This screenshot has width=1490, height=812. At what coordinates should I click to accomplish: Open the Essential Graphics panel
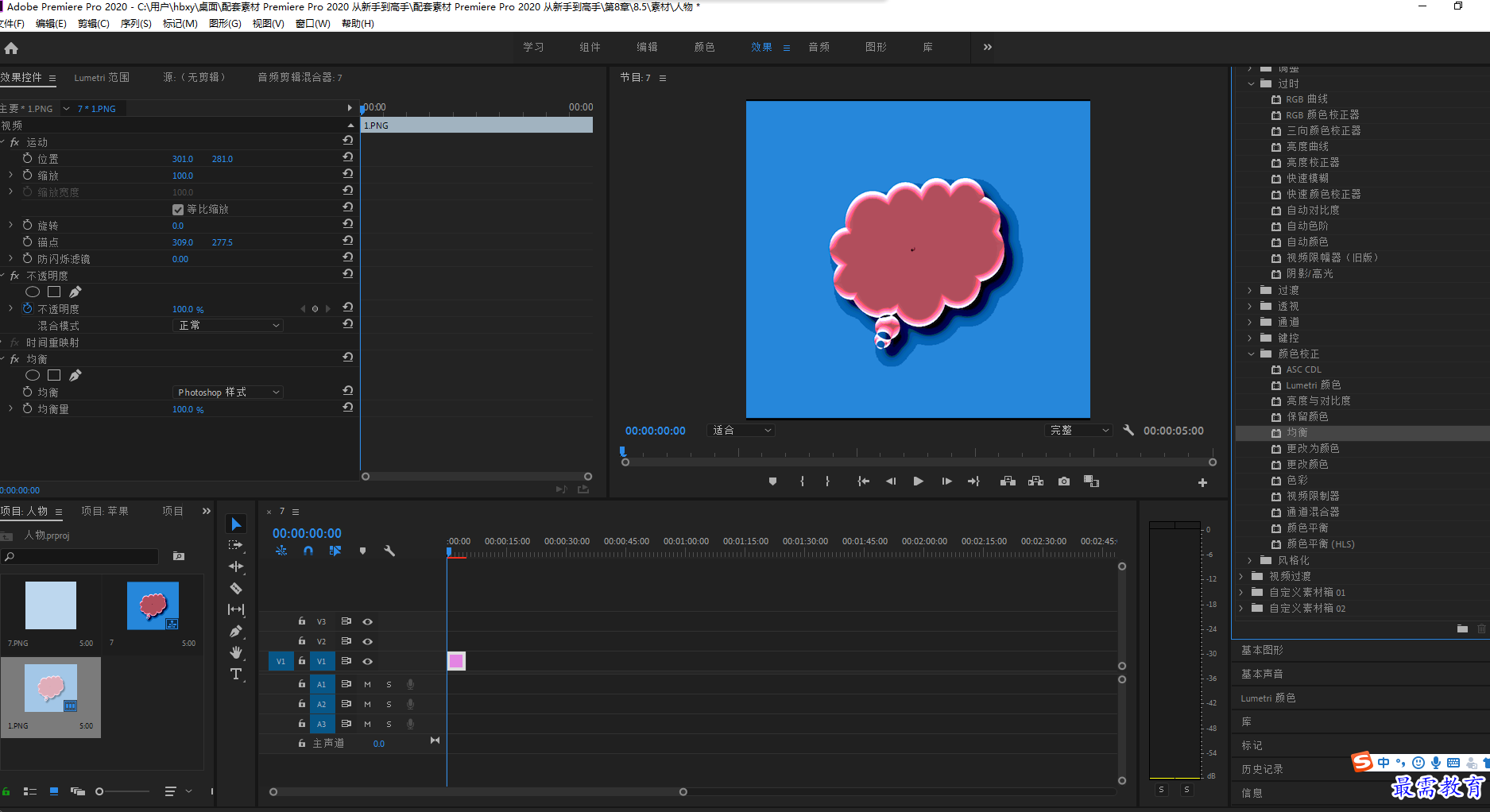tap(1263, 650)
